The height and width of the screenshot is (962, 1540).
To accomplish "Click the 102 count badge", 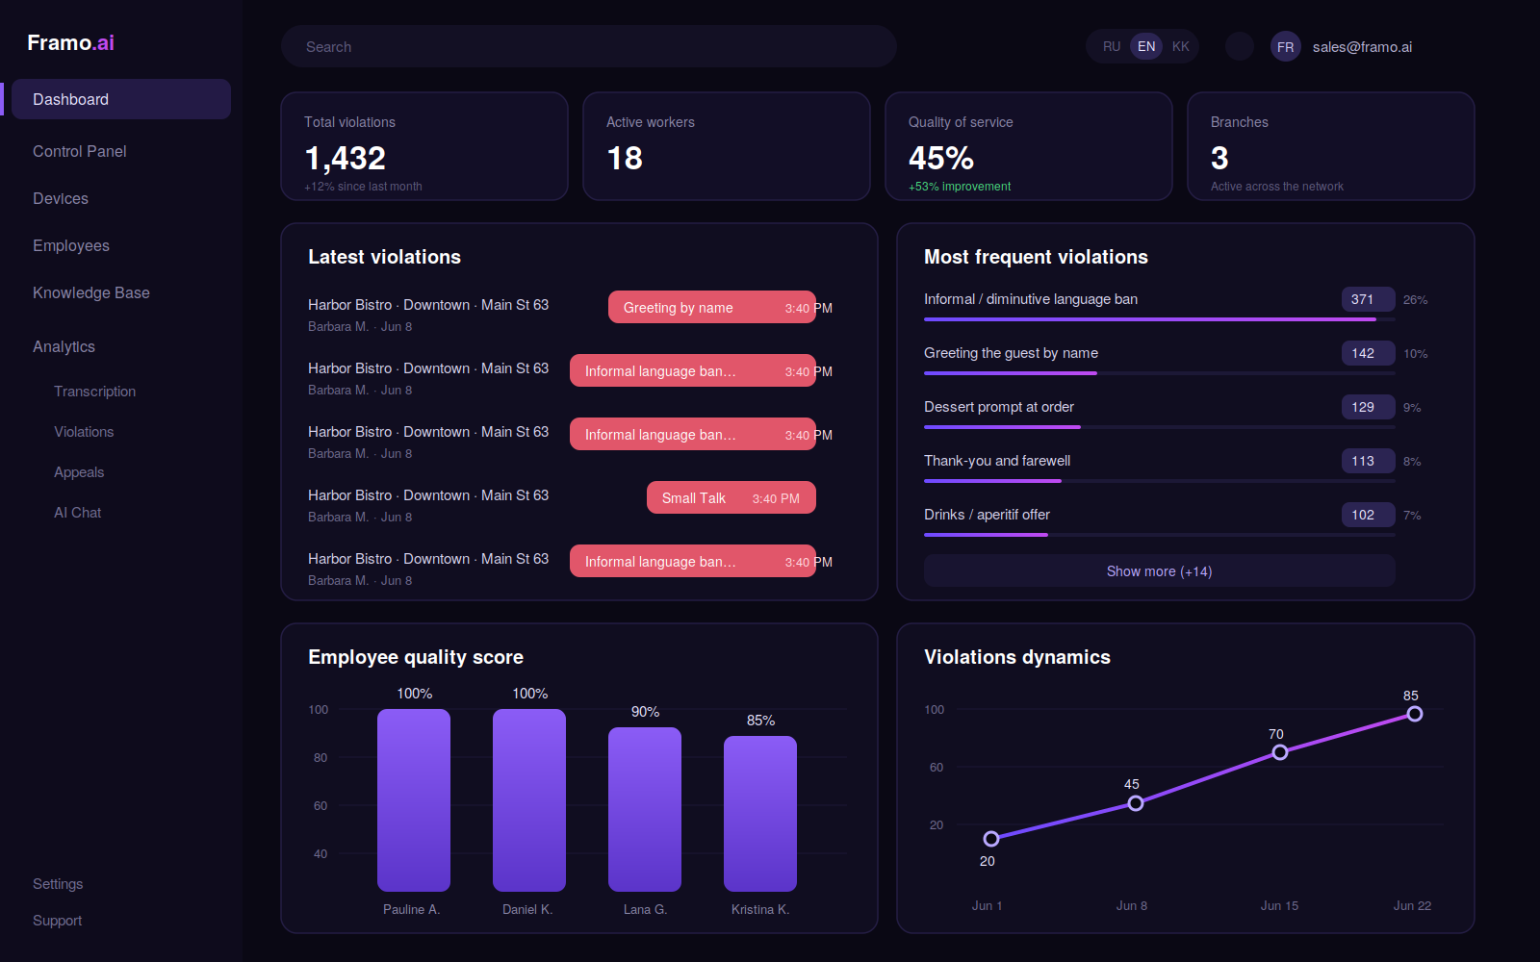I will coord(1368,515).
